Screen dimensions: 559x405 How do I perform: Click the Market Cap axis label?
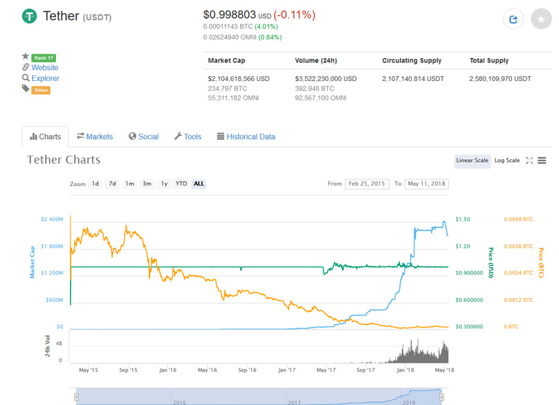click(33, 262)
